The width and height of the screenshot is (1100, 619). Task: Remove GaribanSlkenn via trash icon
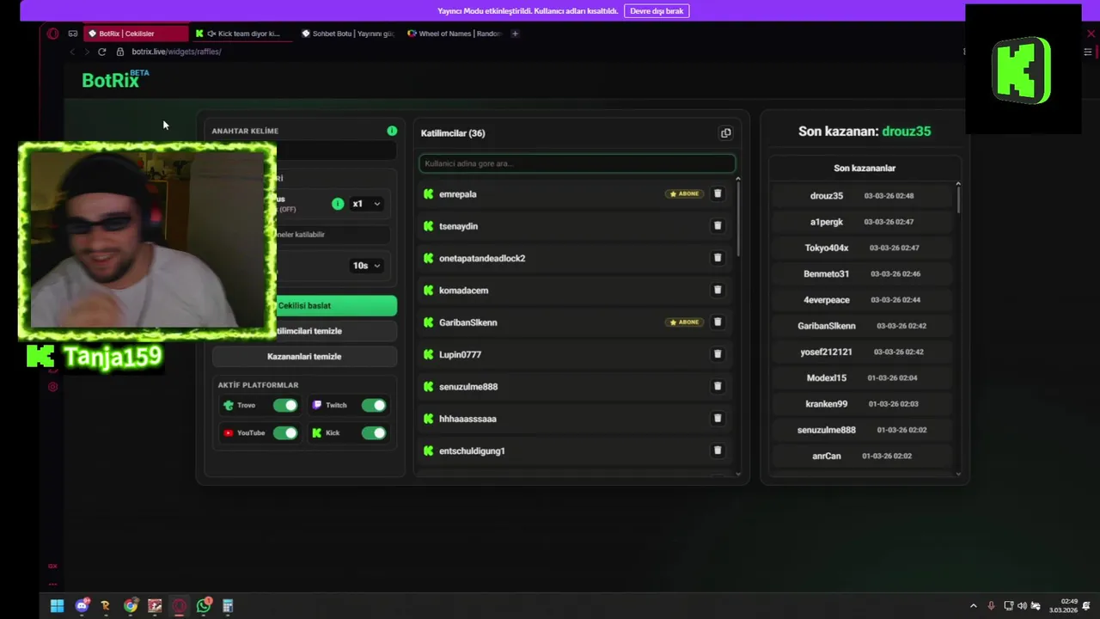coord(718,322)
